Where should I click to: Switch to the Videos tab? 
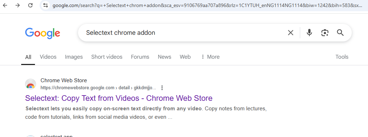pos(48,57)
